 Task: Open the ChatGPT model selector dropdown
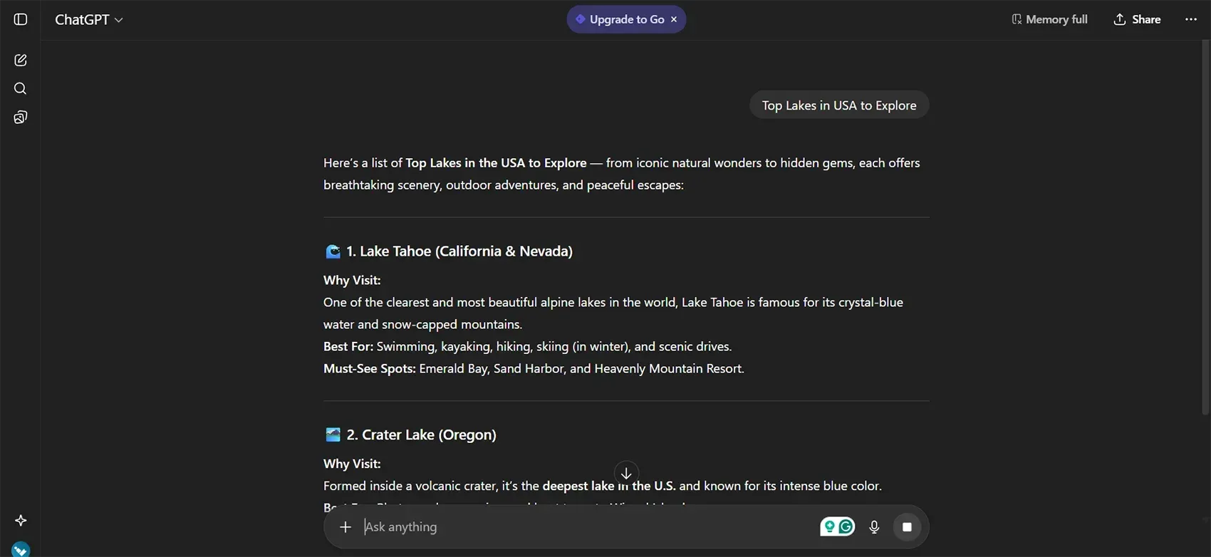89,19
